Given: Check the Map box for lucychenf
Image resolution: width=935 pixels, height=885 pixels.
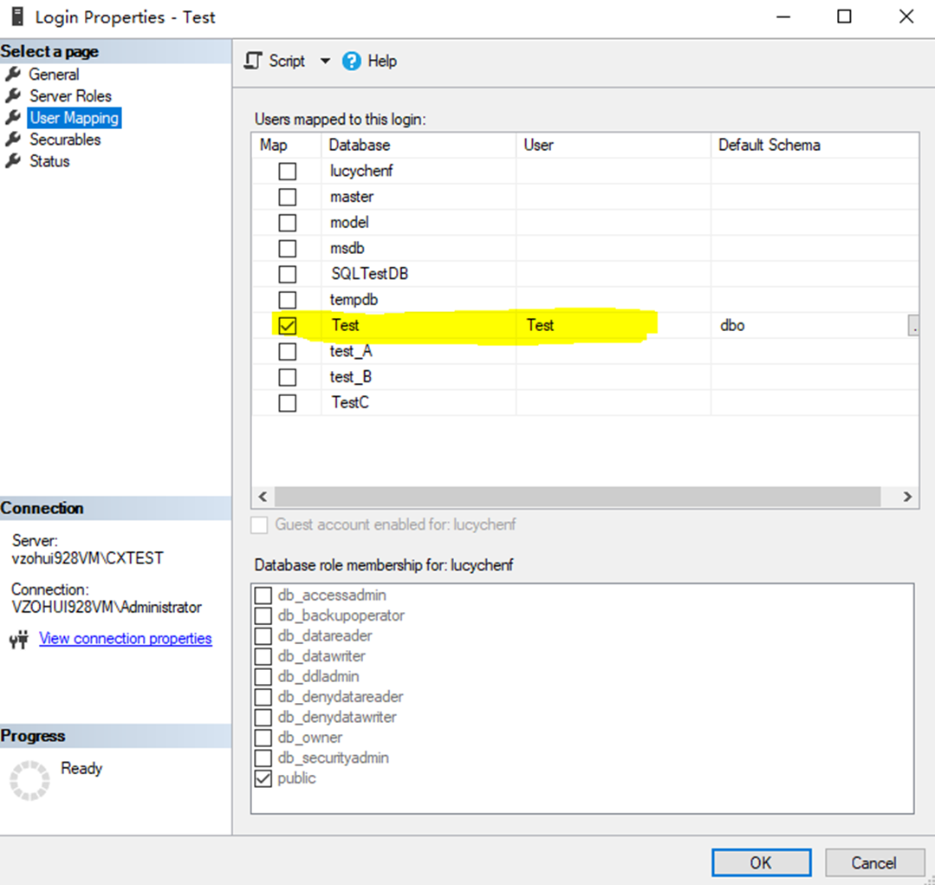Looking at the screenshot, I should point(288,171).
